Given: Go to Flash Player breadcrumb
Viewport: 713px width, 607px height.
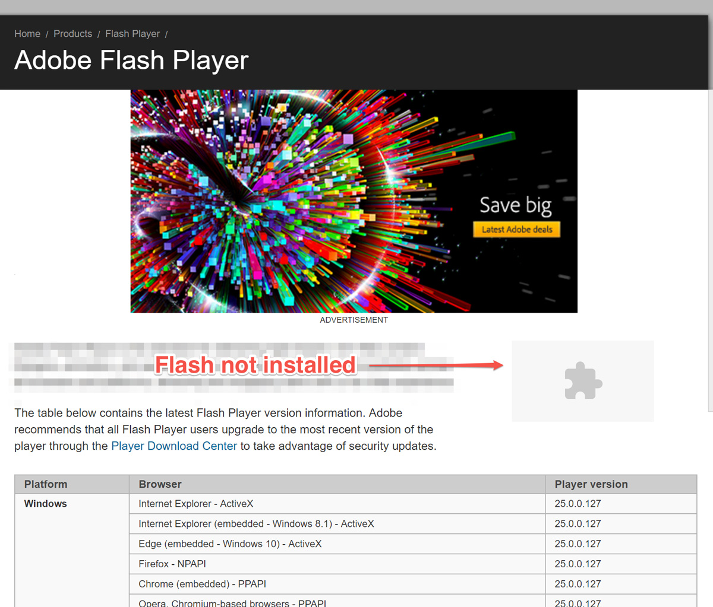Looking at the screenshot, I should [132, 34].
